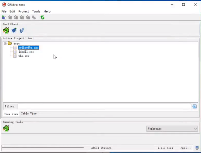Launch the Debugger bug tool

(14, 31)
